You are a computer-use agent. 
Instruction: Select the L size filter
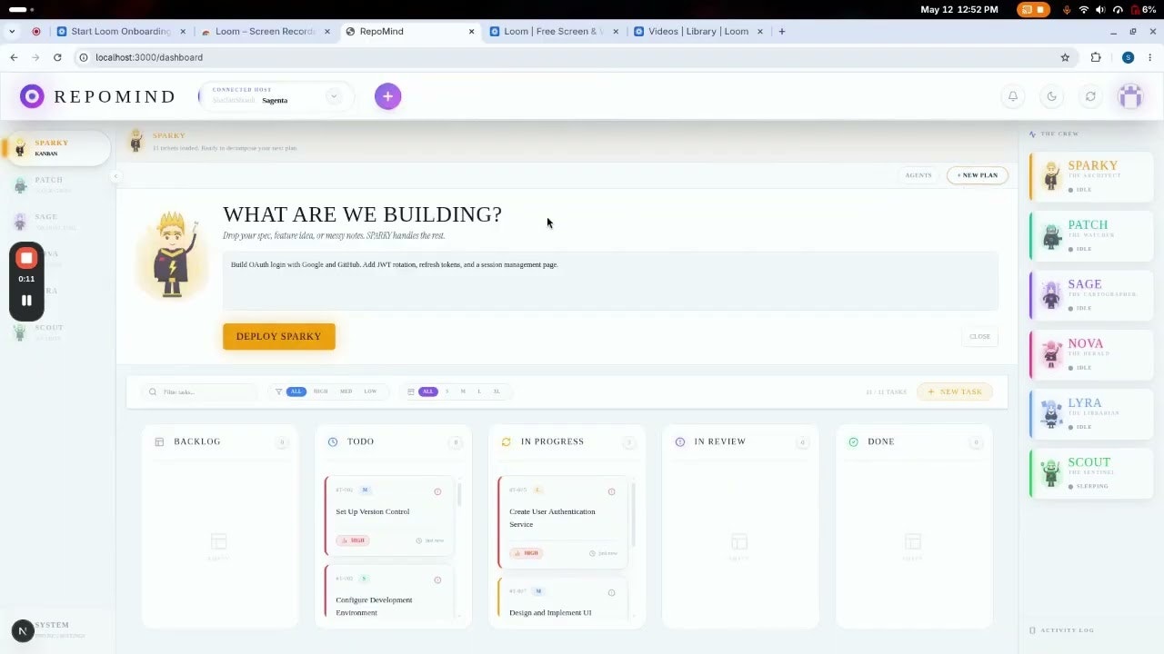point(479,391)
